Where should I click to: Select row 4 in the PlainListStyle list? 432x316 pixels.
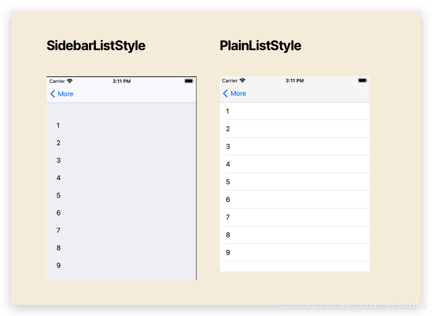click(x=294, y=164)
